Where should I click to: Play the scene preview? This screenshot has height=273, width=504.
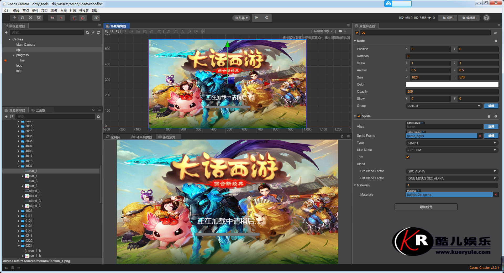256,18
